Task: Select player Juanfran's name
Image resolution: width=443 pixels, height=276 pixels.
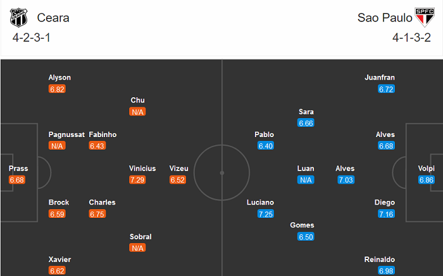Action: tap(380, 78)
